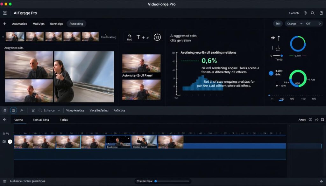Open the Tome timeline tab

tap(18, 120)
